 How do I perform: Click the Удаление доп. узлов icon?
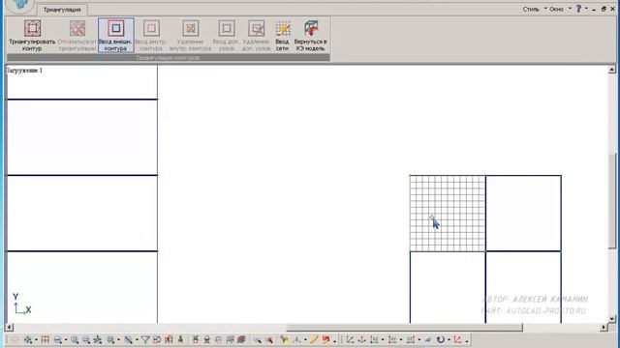pos(256,28)
